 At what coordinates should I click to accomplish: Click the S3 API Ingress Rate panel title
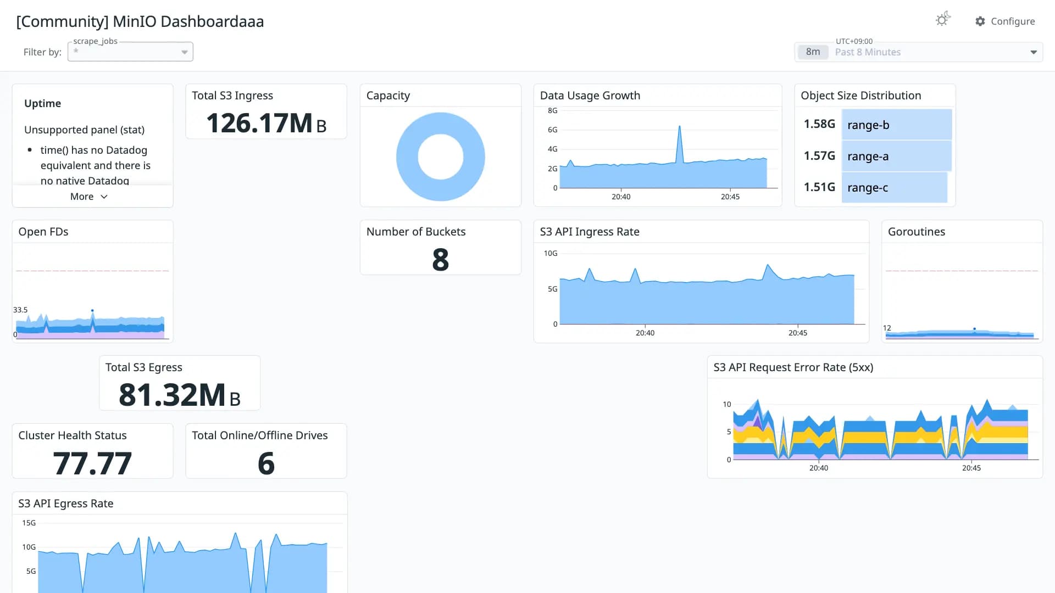[x=590, y=232]
